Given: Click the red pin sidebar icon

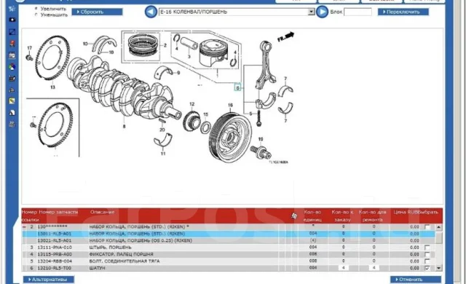Looking at the screenshot, I should [12, 44].
